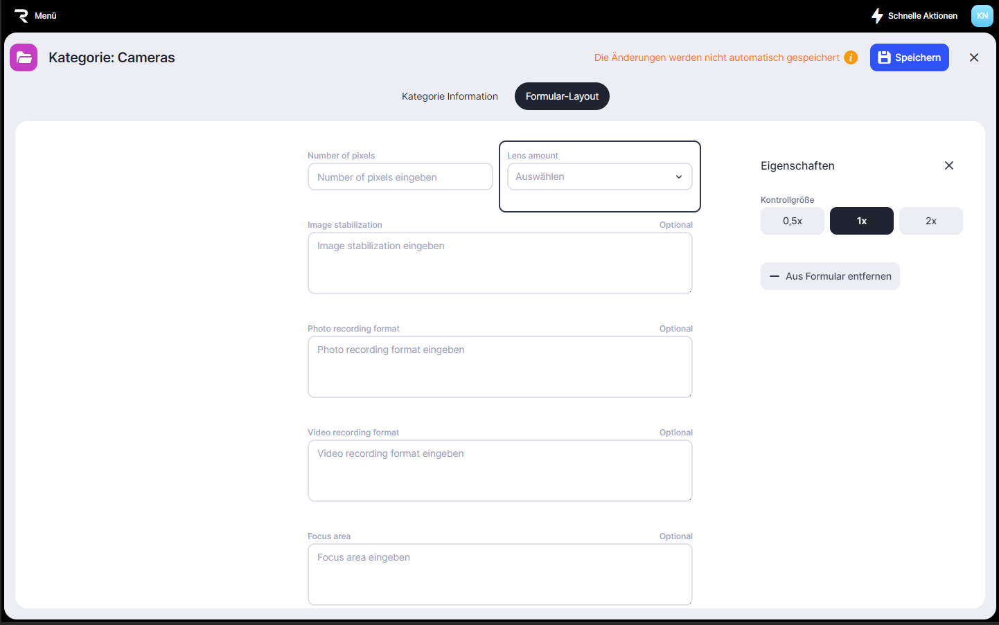Click the Number of pixels input field
The image size is (999, 625).
400,177
